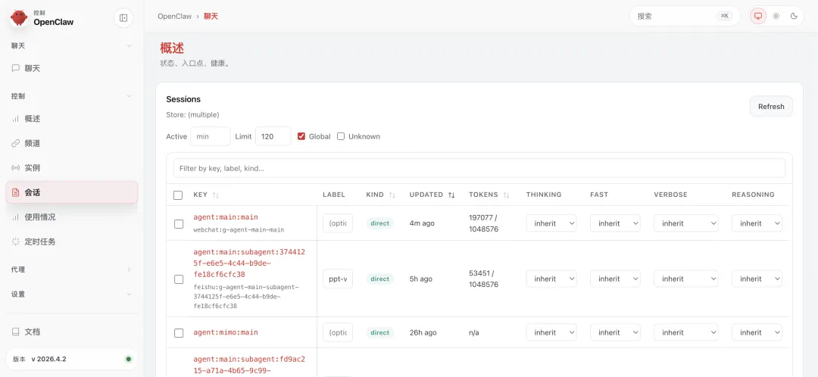Screen dimensions: 818x377
Task: Open the 聊天 sidebar menu item
Action: [x=72, y=68]
